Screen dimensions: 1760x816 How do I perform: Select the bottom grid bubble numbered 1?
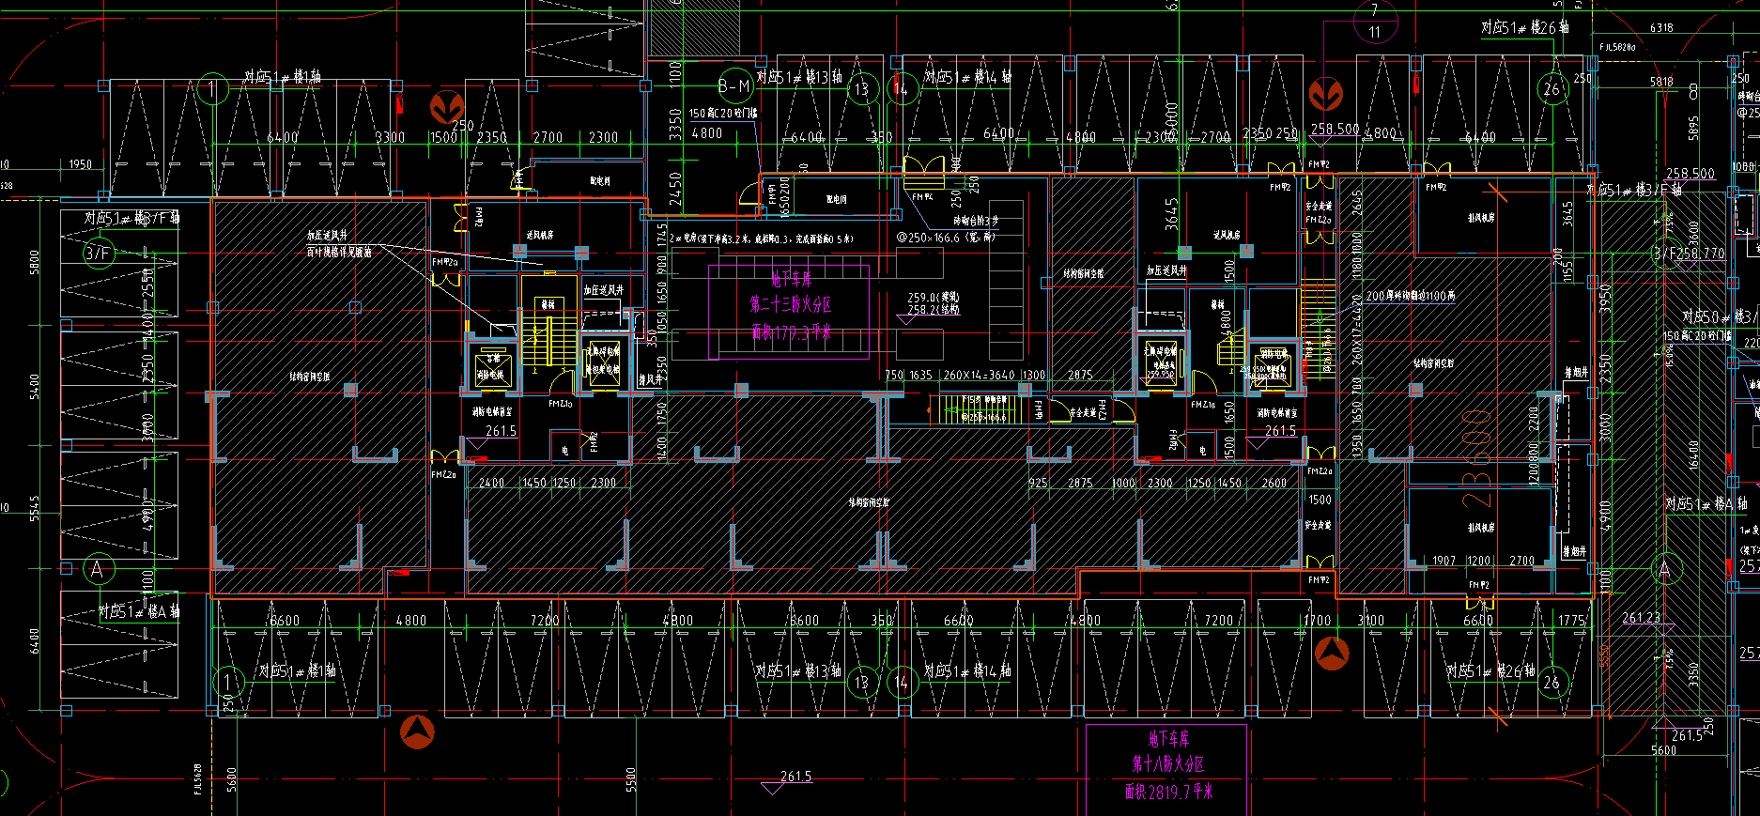229,683
